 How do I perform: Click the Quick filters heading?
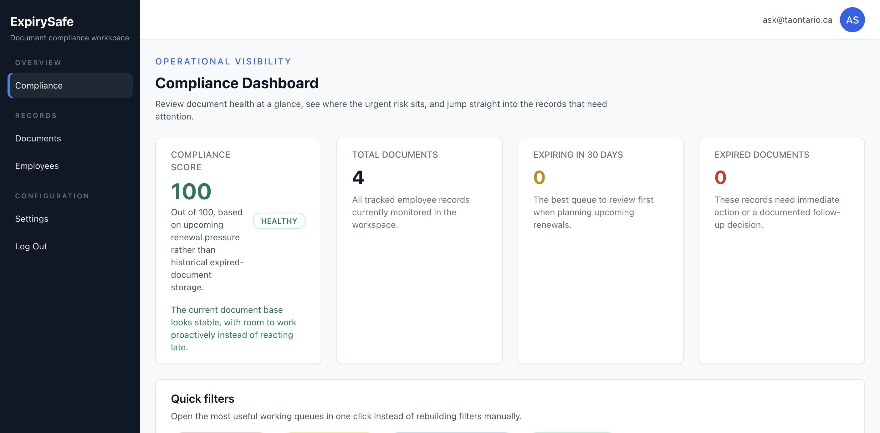pyautogui.click(x=202, y=399)
